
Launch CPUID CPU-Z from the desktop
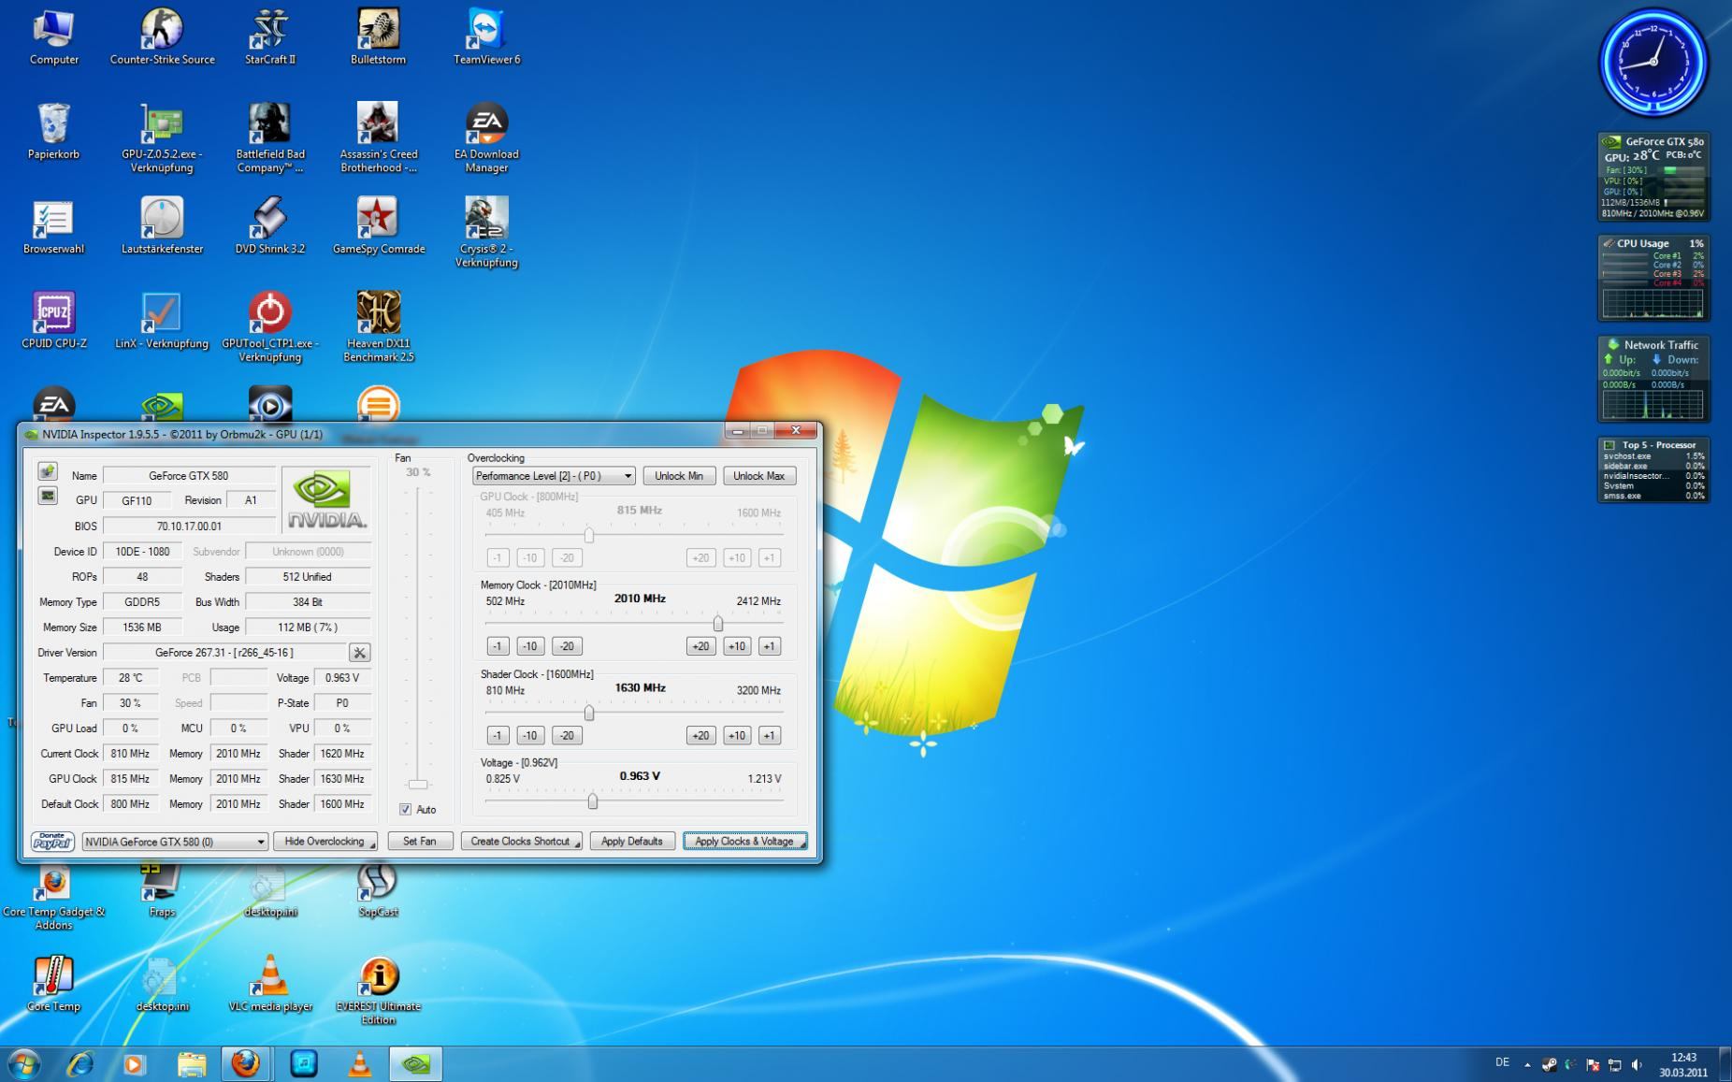[53, 320]
